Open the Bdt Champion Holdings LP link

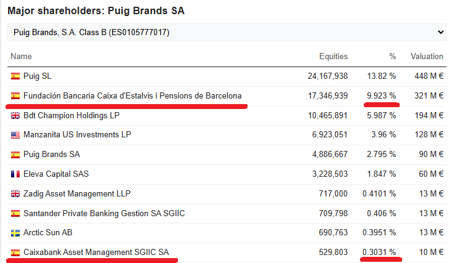point(71,115)
